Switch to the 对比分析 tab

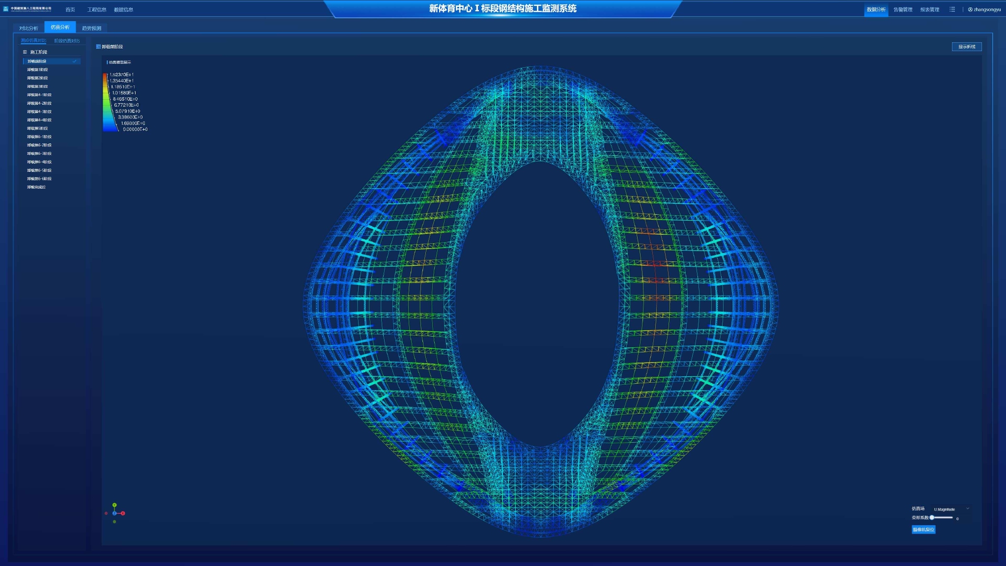point(28,28)
